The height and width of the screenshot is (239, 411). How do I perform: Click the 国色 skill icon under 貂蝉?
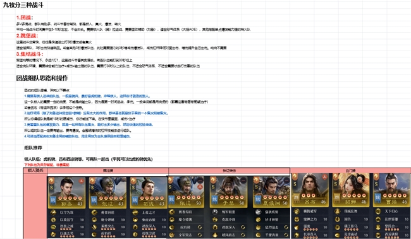coord(338,219)
